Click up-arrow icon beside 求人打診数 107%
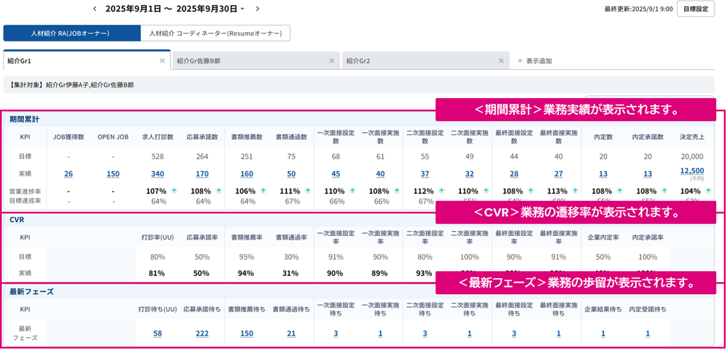This screenshot has height=352, width=728. [x=174, y=191]
